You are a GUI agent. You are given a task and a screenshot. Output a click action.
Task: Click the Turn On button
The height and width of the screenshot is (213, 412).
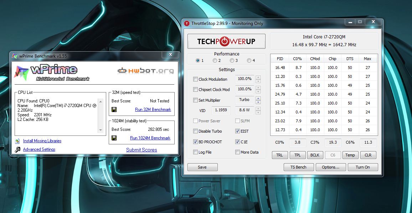point(362,167)
